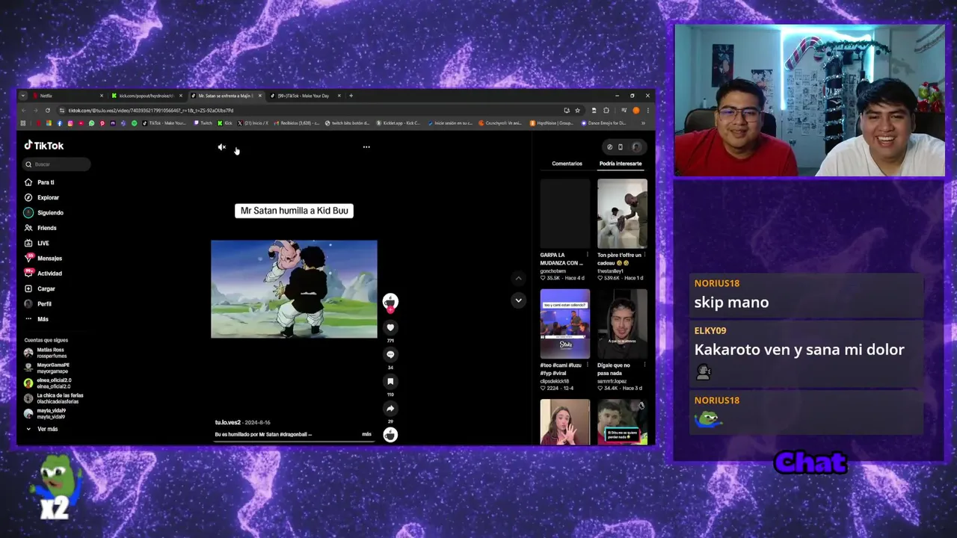Expand the caption with más
The width and height of the screenshot is (957, 538).
[366, 434]
